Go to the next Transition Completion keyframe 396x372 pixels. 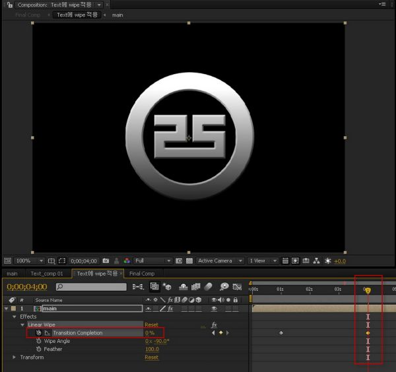[x=228, y=333]
